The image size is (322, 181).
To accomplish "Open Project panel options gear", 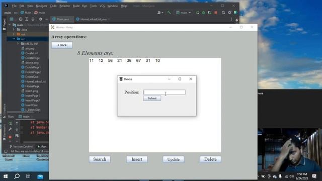I will click(41, 19).
